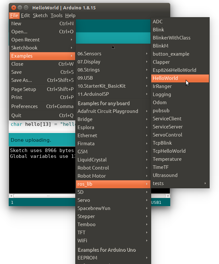219x264 pixels.
Task: Open Preferences from File menu
Action: point(42,106)
